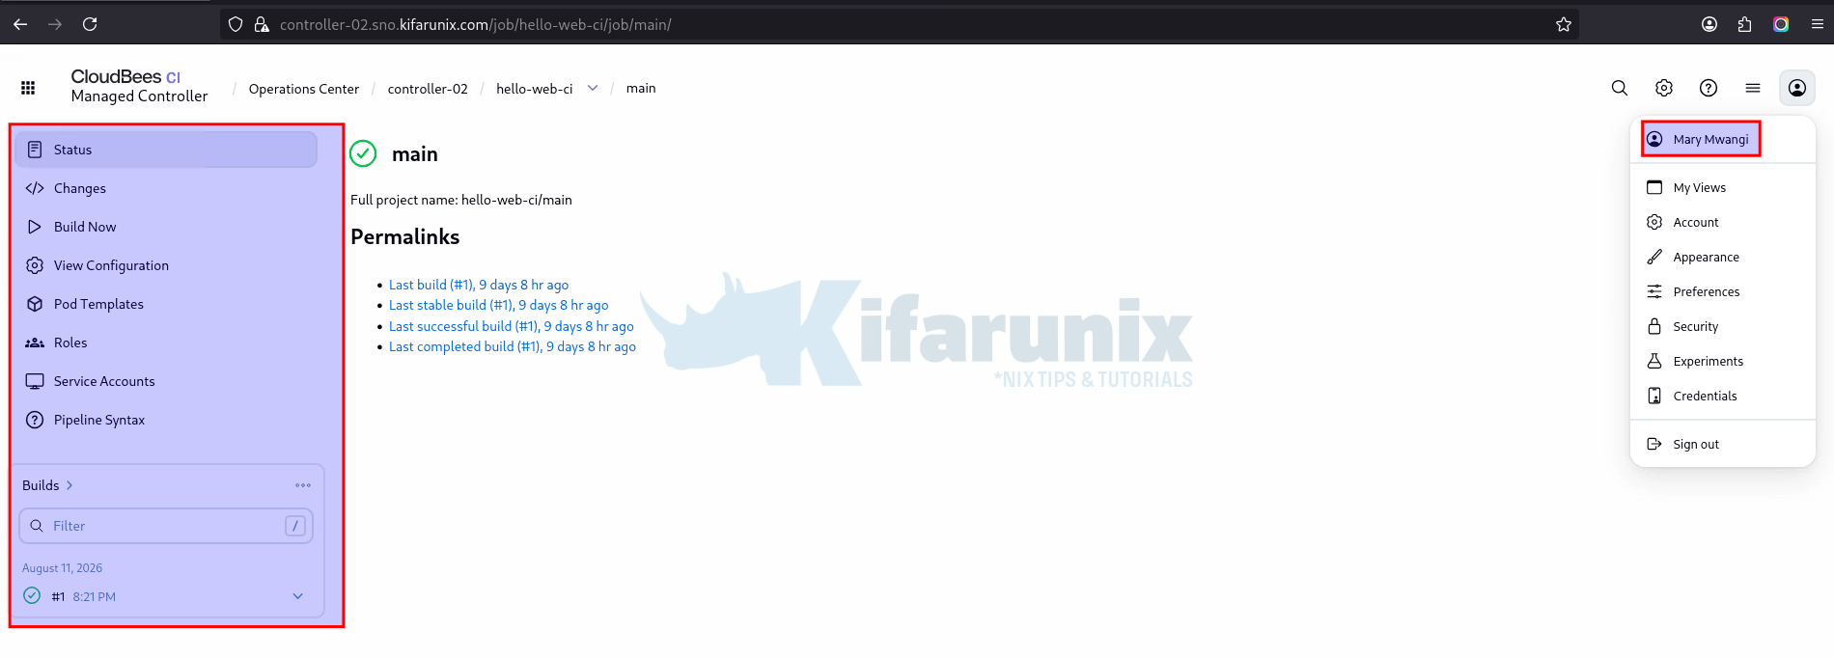The image size is (1834, 658).
Task: Open My Views in the user menu
Action: [x=1723, y=187]
